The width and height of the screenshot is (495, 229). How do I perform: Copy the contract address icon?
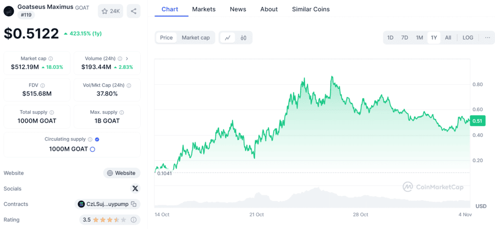134,204
